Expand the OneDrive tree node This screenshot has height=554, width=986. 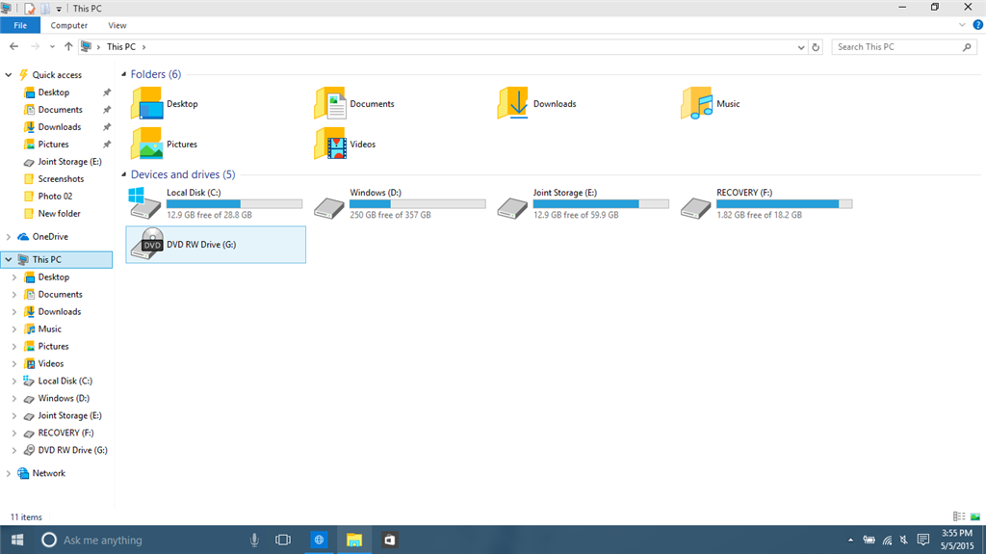point(8,237)
